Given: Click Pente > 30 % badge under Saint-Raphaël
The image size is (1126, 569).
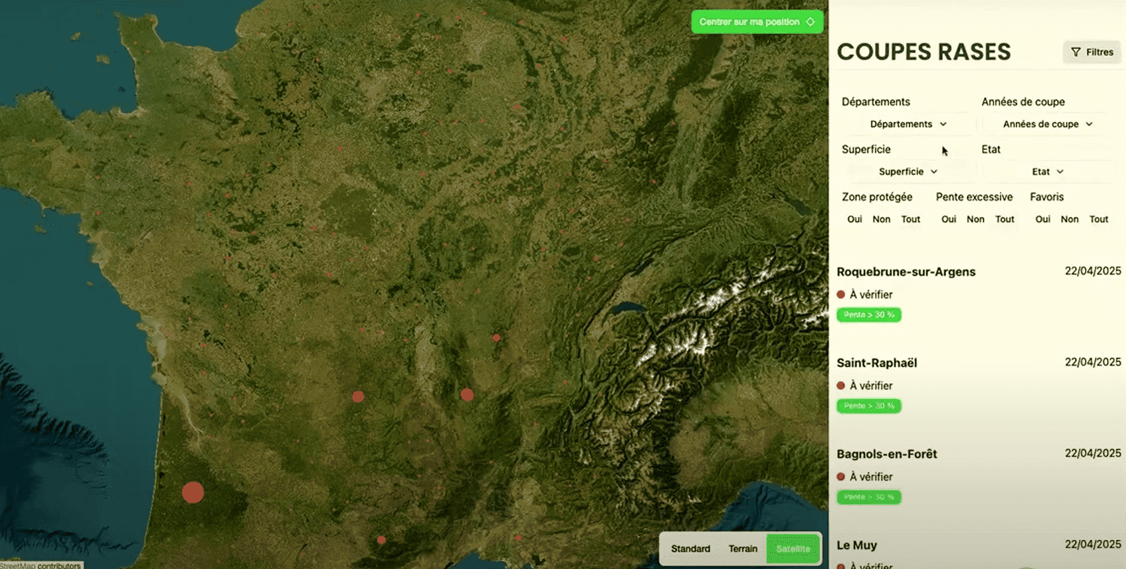Looking at the screenshot, I should pos(868,406).
